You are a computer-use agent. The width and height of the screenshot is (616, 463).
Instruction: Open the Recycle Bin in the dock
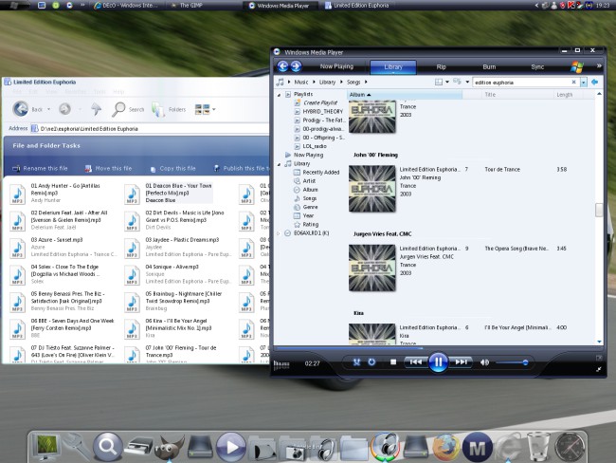click(x=538, y=446)
